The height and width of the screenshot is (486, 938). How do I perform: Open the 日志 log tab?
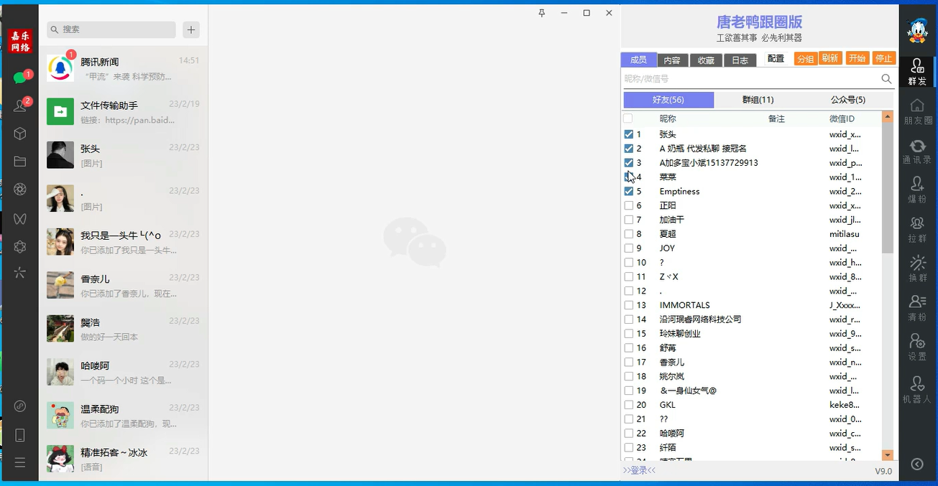(740, 60)
